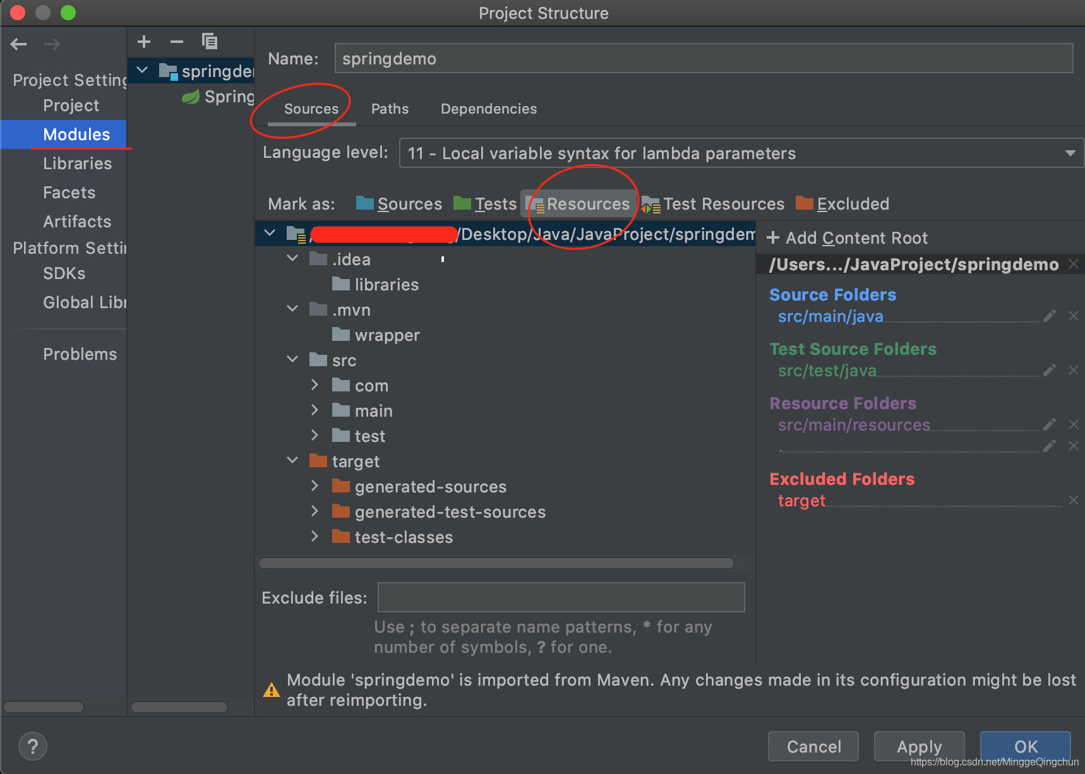This screenshot has height=774, width=1085.
Task: Click the Apply button
Action: 920,747
